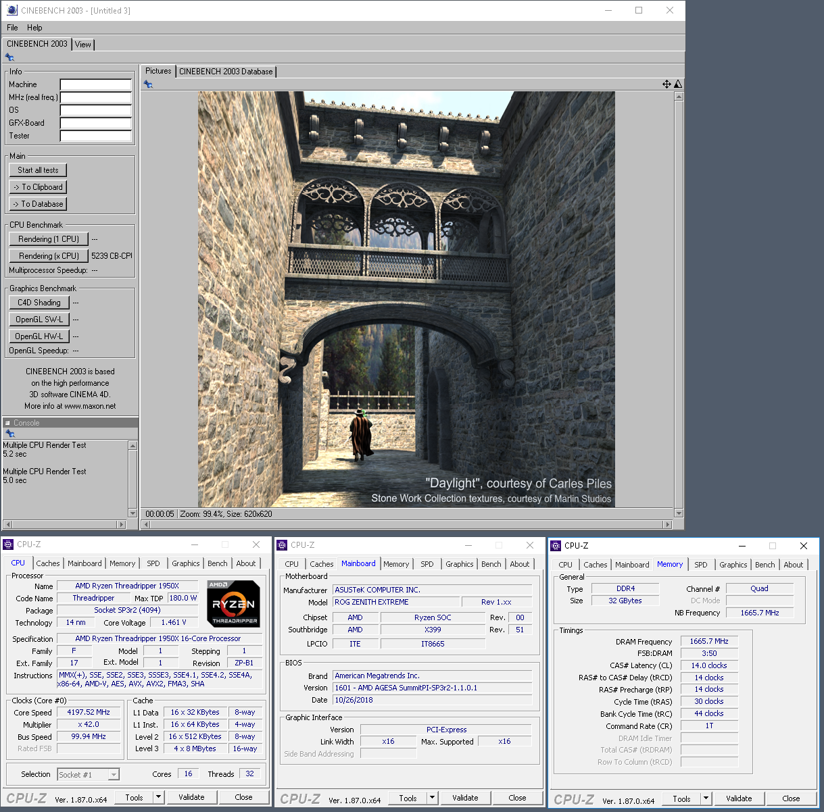The width and height of the screenshot is (824, 812).
Task: Click ROG ZENITH EXTREME model field
Action: [395, 602]
